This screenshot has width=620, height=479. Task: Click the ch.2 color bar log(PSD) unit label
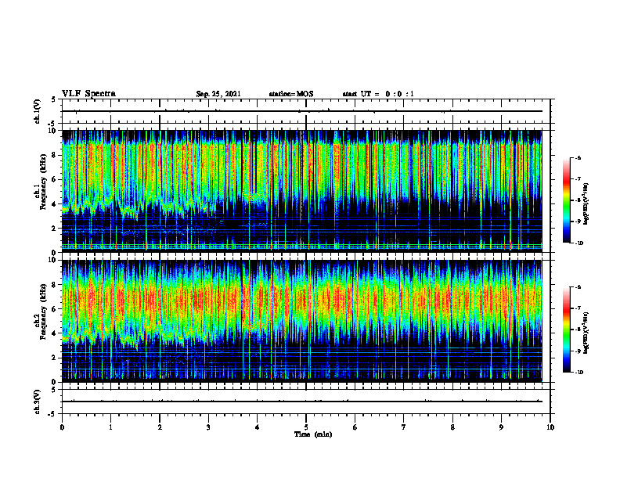click(x=586, y=333)
